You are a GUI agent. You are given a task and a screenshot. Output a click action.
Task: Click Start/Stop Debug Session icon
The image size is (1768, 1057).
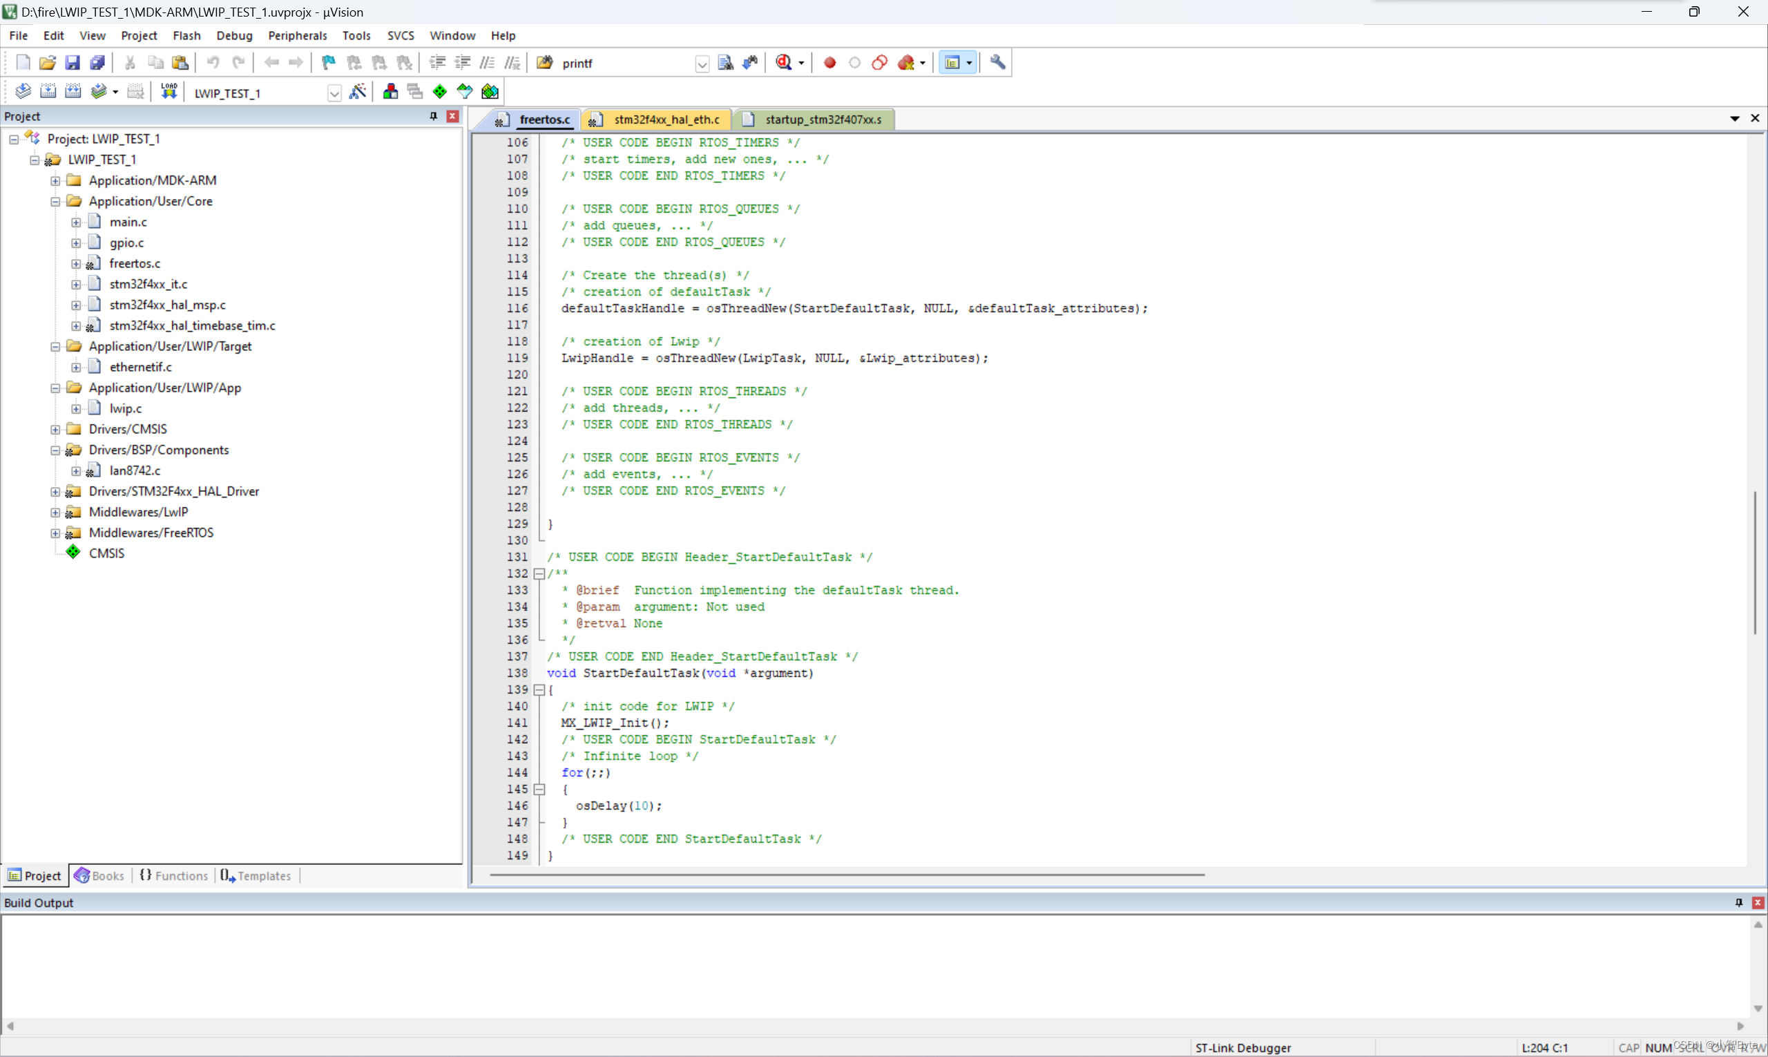tap(785, 63)
